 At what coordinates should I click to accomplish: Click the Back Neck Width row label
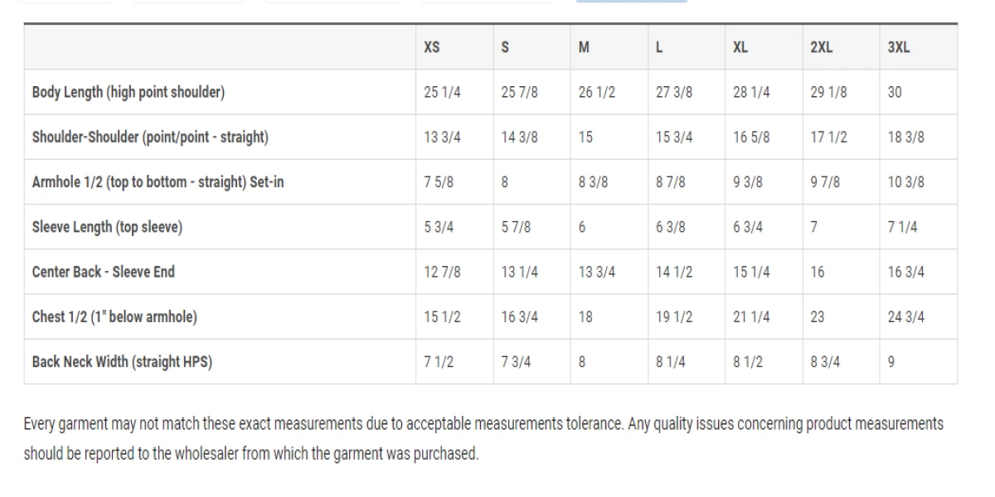(x=122, y=361)
